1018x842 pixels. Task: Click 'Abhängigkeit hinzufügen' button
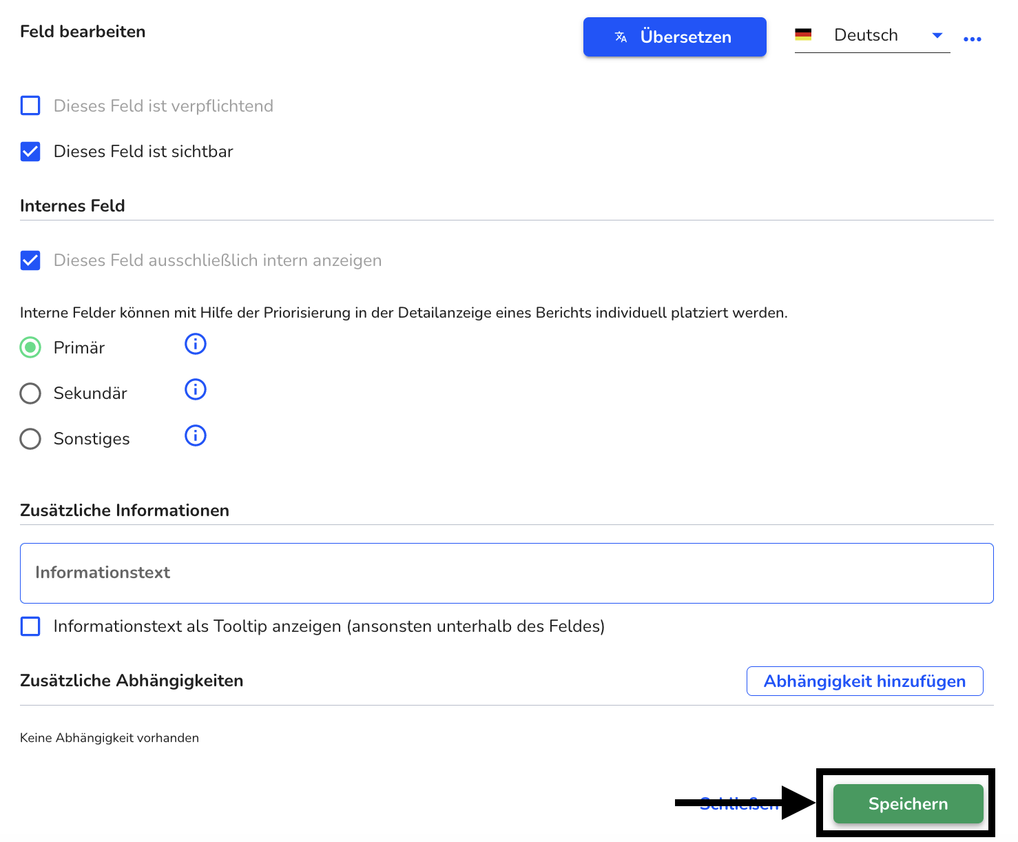pos(864,681)
